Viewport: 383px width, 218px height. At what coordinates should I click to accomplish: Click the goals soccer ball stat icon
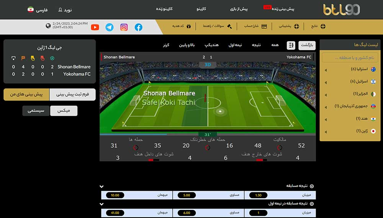point(52,58)
